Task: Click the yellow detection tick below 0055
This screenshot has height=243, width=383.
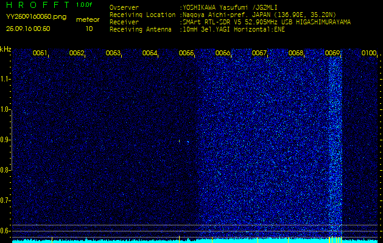Action: [x=179, y=239]
